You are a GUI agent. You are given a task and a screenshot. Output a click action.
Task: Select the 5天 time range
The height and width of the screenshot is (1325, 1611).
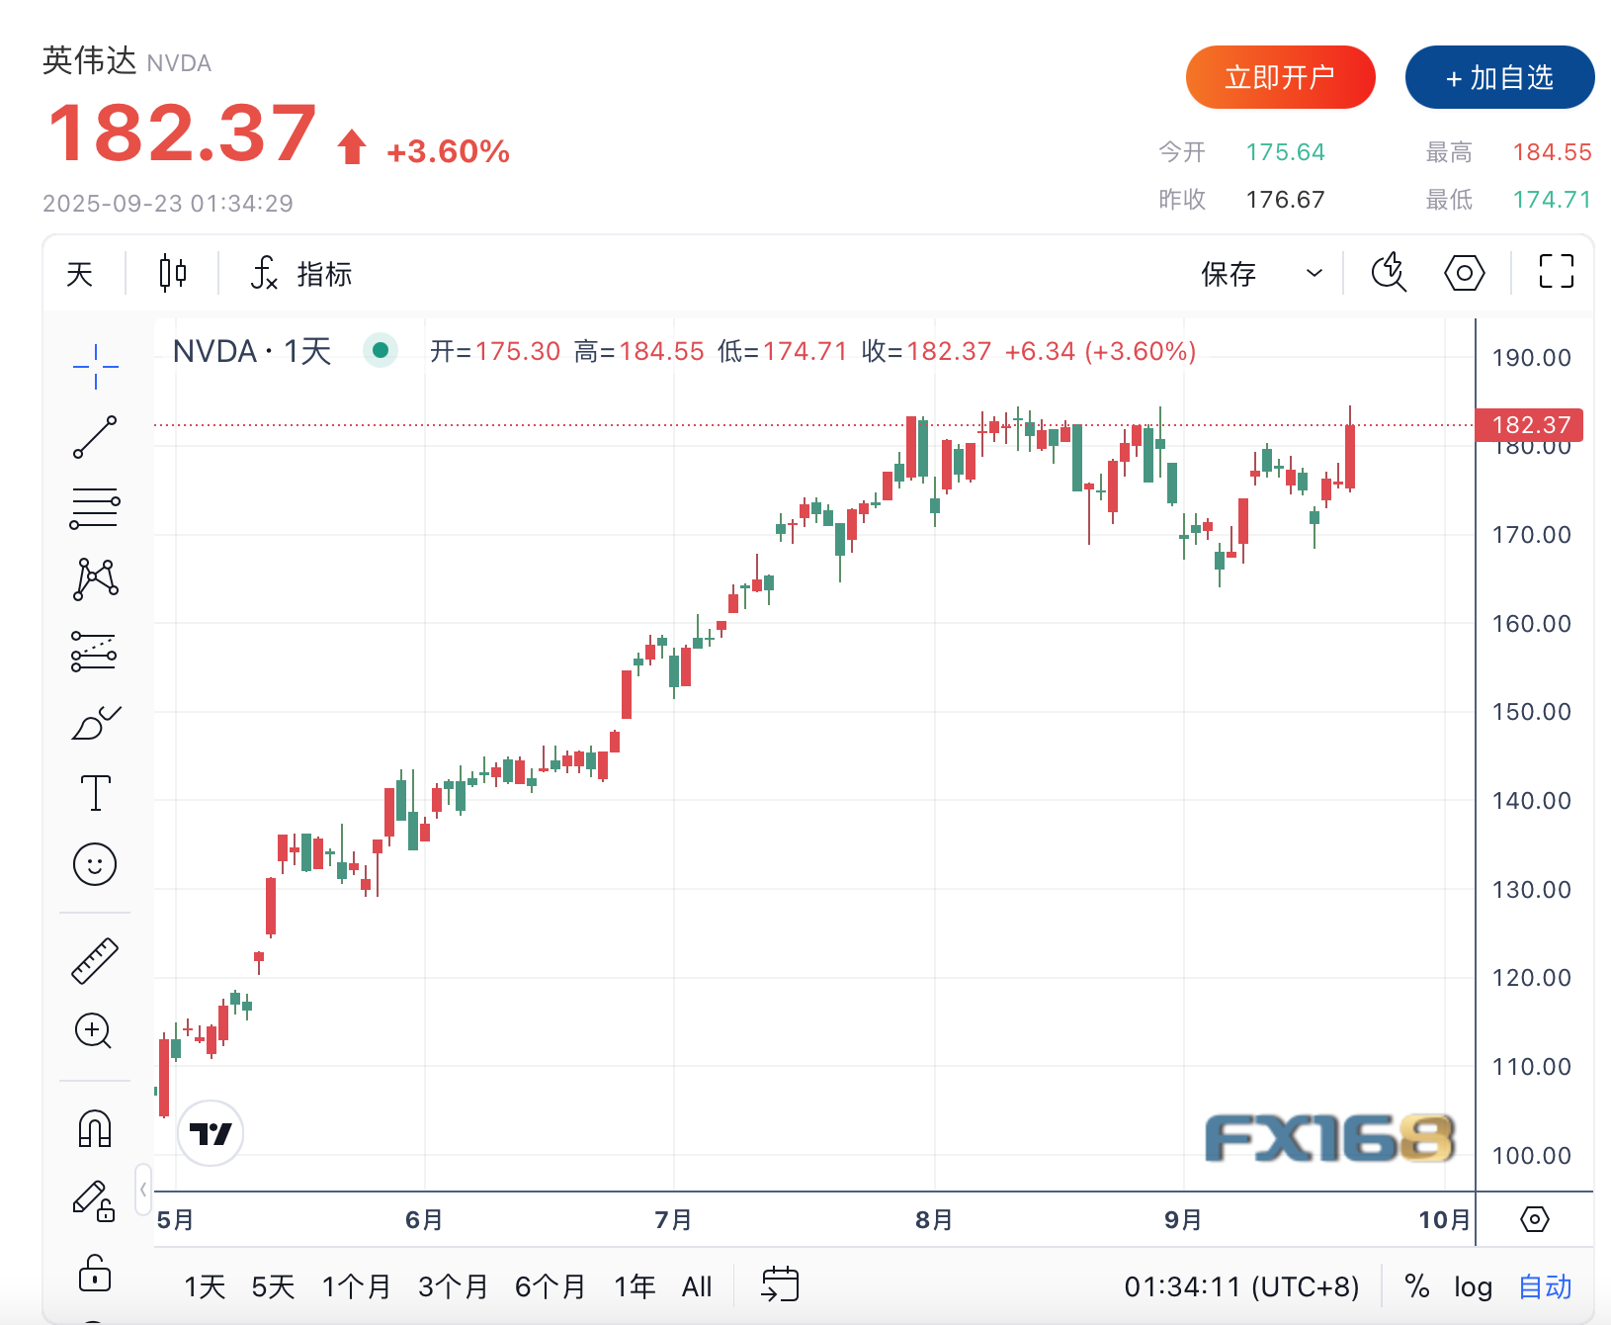click(x=273, y=1286)
